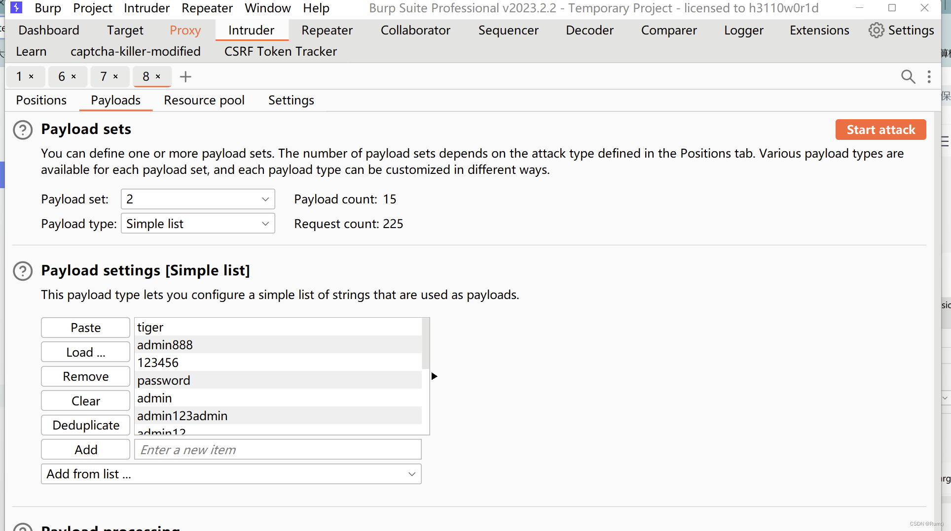Click the Load ... button
The image size is (951, 531).
pos(86,352)
